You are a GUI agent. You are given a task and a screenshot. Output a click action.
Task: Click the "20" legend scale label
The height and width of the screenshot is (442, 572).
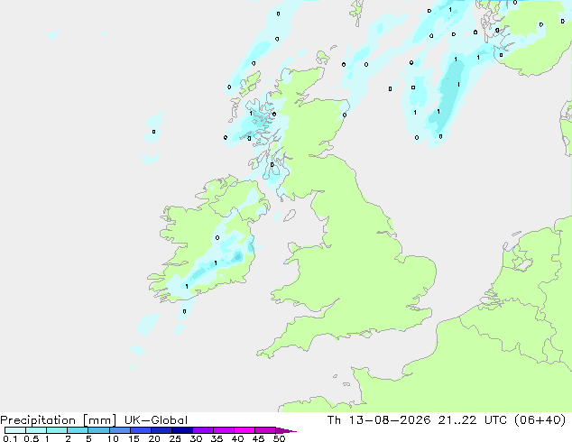click(154, 438)
